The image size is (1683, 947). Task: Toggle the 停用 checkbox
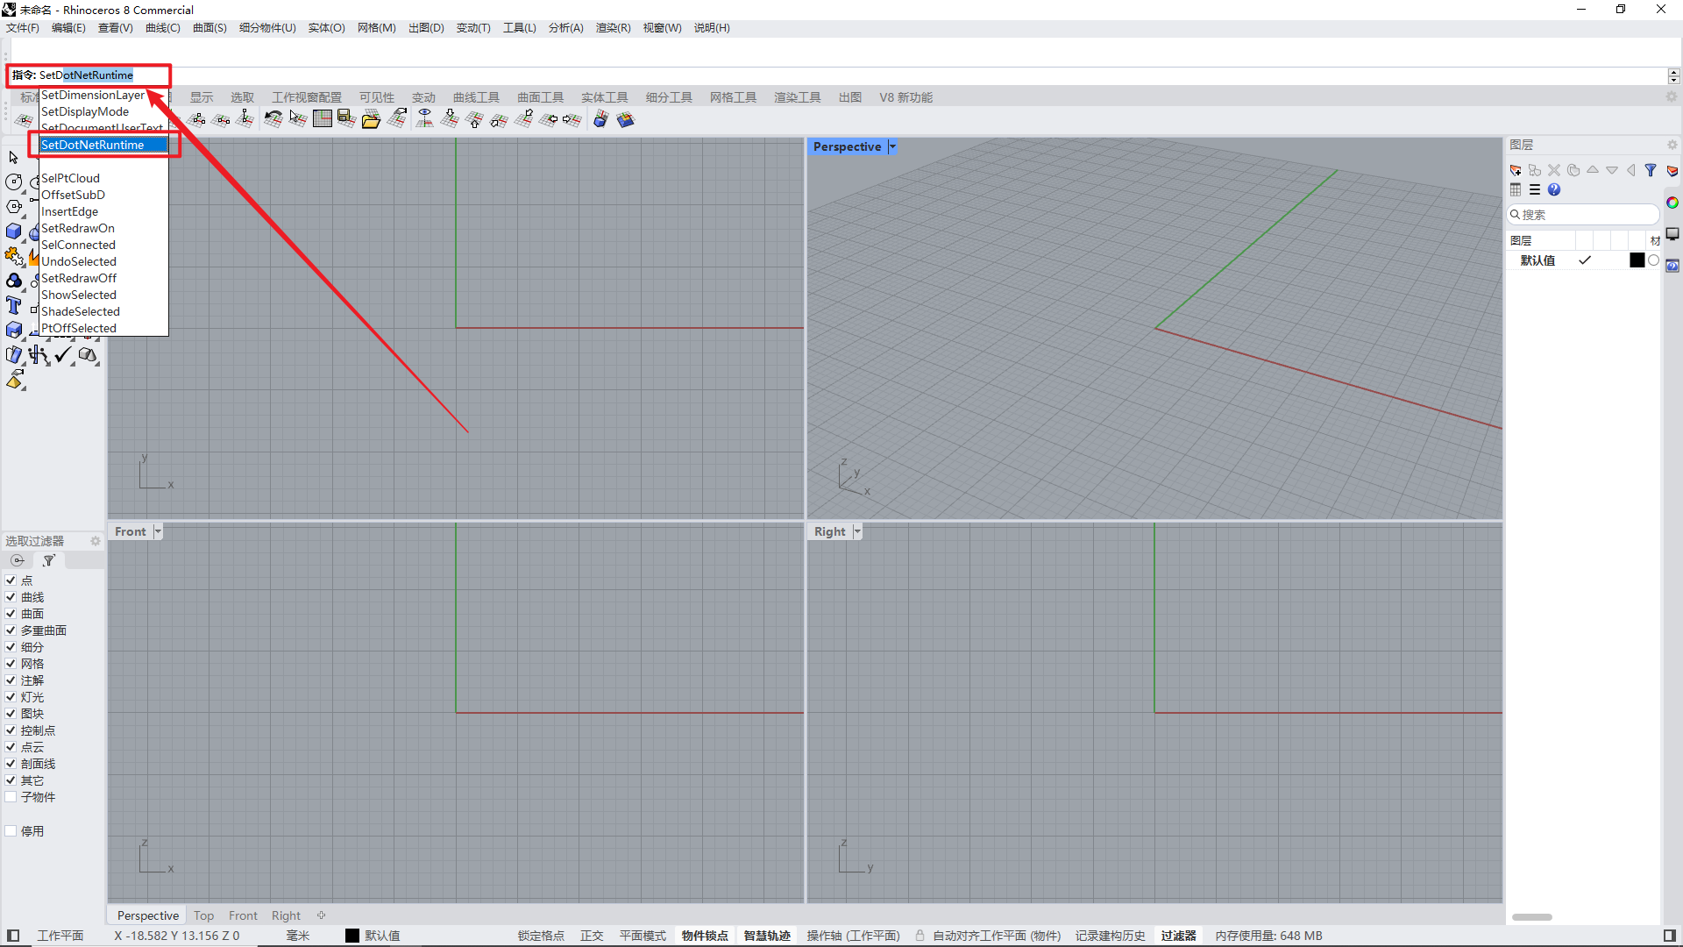pyautogui.click(x=11, y=831)
